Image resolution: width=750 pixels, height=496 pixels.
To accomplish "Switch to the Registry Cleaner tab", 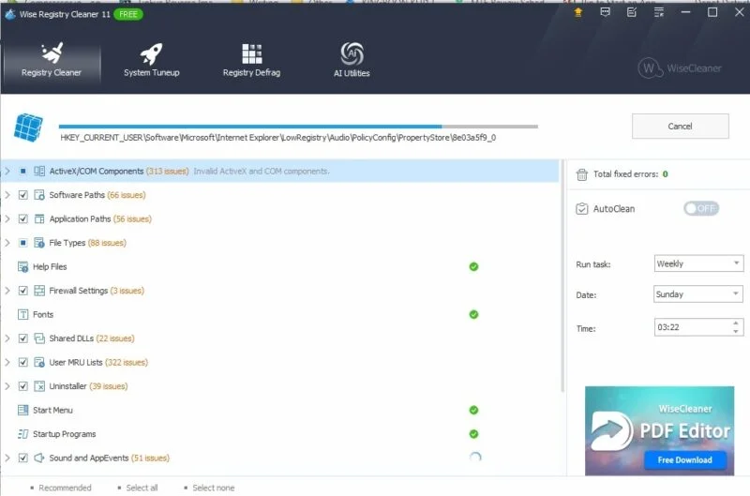I will pyautogui.click(x=52, y=60).
